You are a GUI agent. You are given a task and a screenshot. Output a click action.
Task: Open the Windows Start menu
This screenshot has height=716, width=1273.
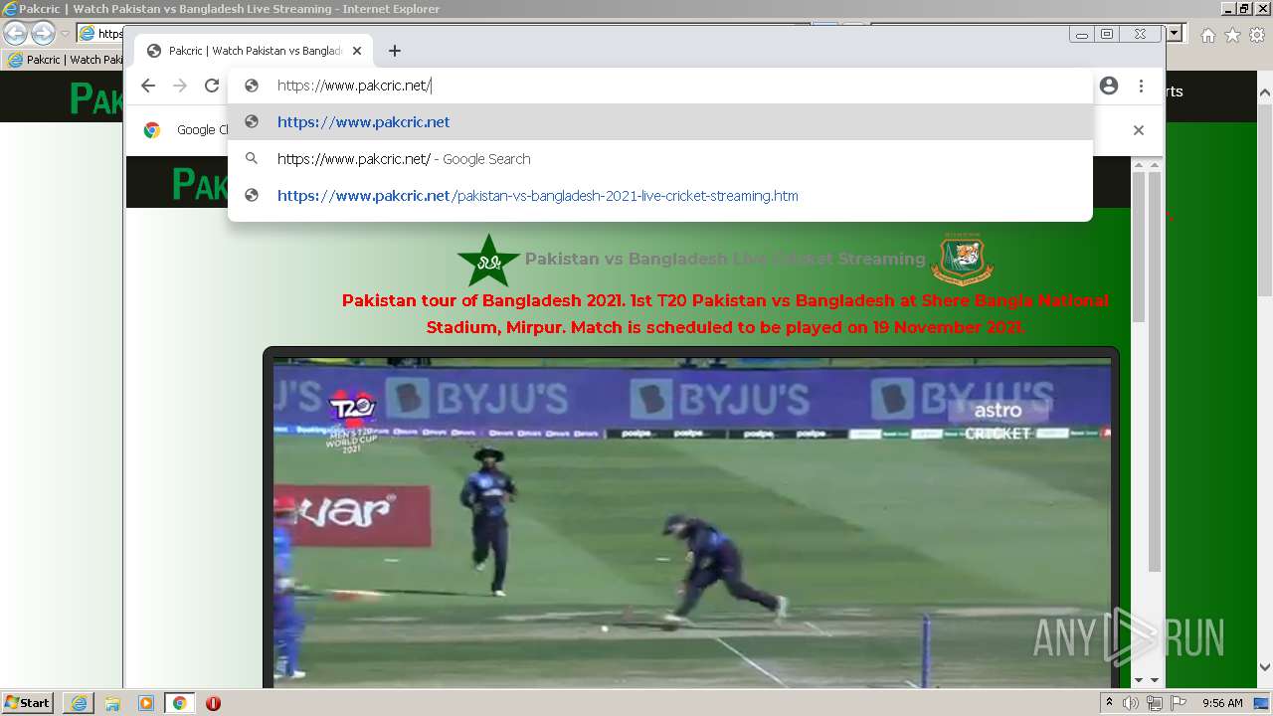pyautogui.click(x=28, y=703)
